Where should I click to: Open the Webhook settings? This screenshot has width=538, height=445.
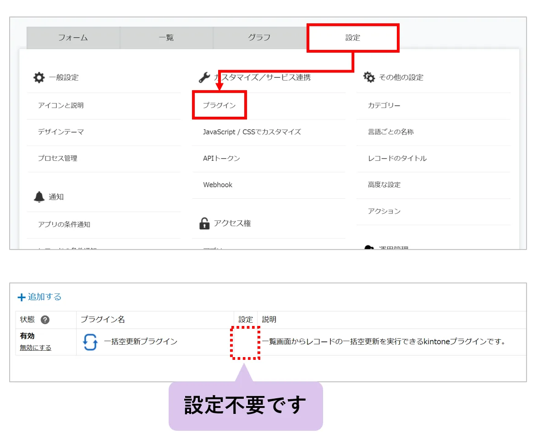pos(218,185)
